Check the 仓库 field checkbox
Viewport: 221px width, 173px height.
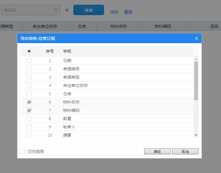tap(29, 94)
